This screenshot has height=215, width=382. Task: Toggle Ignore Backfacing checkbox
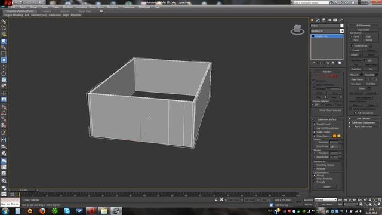click(x=315, y=85)
